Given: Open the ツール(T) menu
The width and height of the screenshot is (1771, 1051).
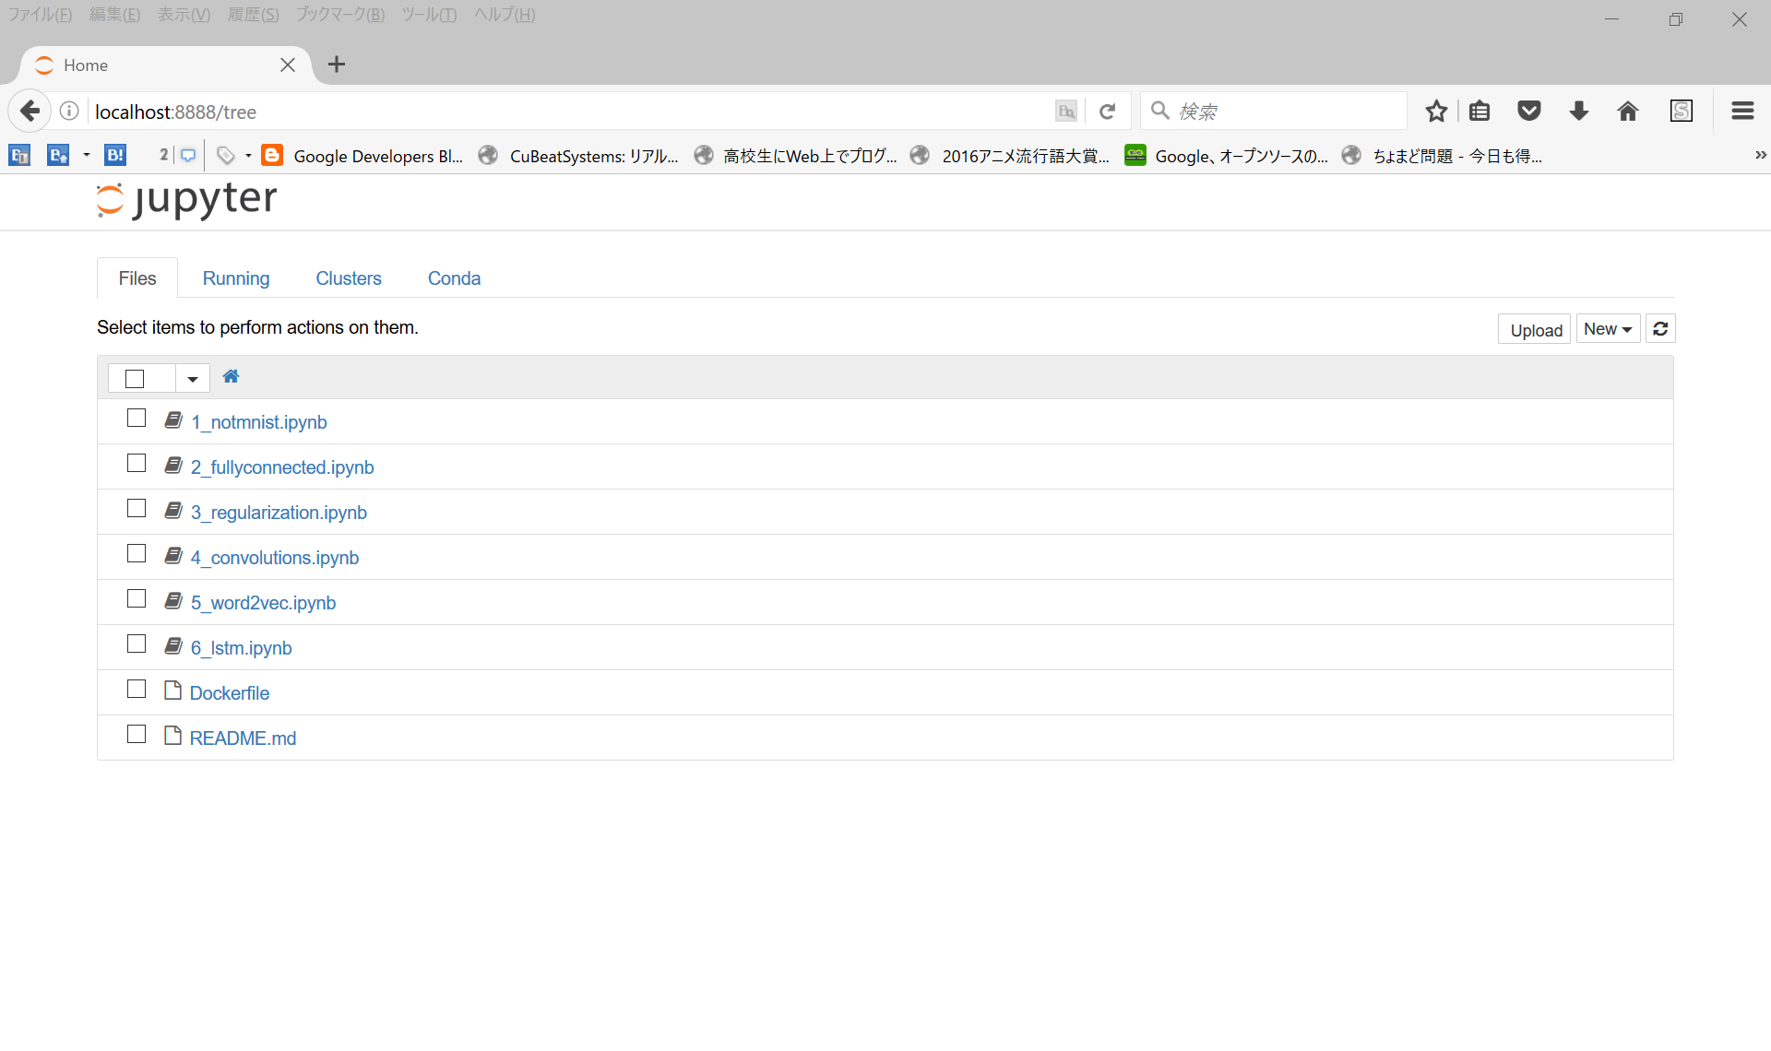Looking at the screenshot, I should click(x=429, y=15).
